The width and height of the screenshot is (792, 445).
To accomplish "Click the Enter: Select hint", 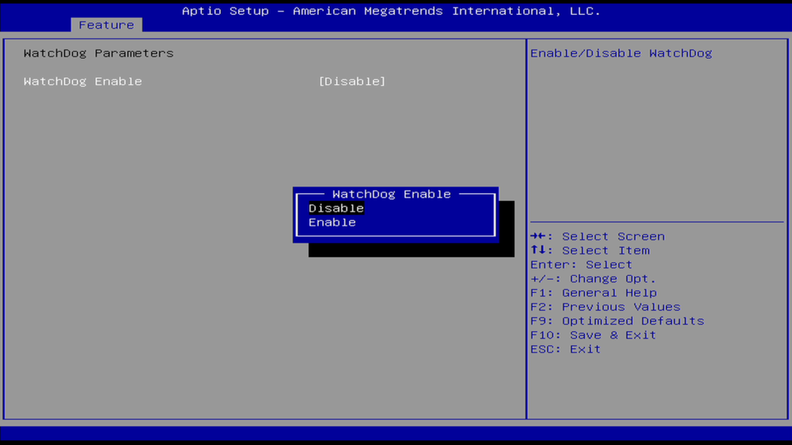I will pyautogui.click(x=581, y=264).
